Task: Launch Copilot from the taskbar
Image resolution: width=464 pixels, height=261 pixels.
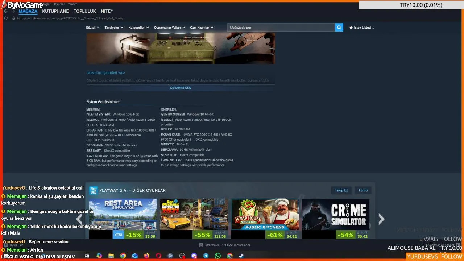Action: pos(99,256)
